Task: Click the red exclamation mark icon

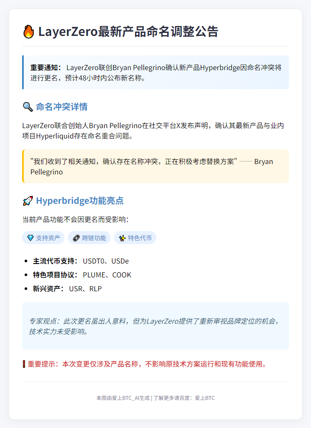Action: point(24,364)
